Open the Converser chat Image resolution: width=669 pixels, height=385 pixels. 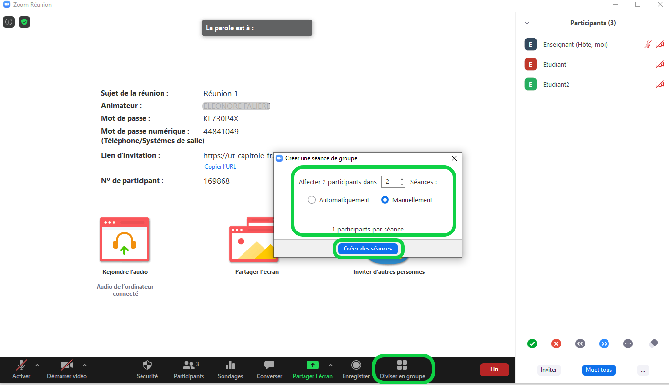coord(269,370)
